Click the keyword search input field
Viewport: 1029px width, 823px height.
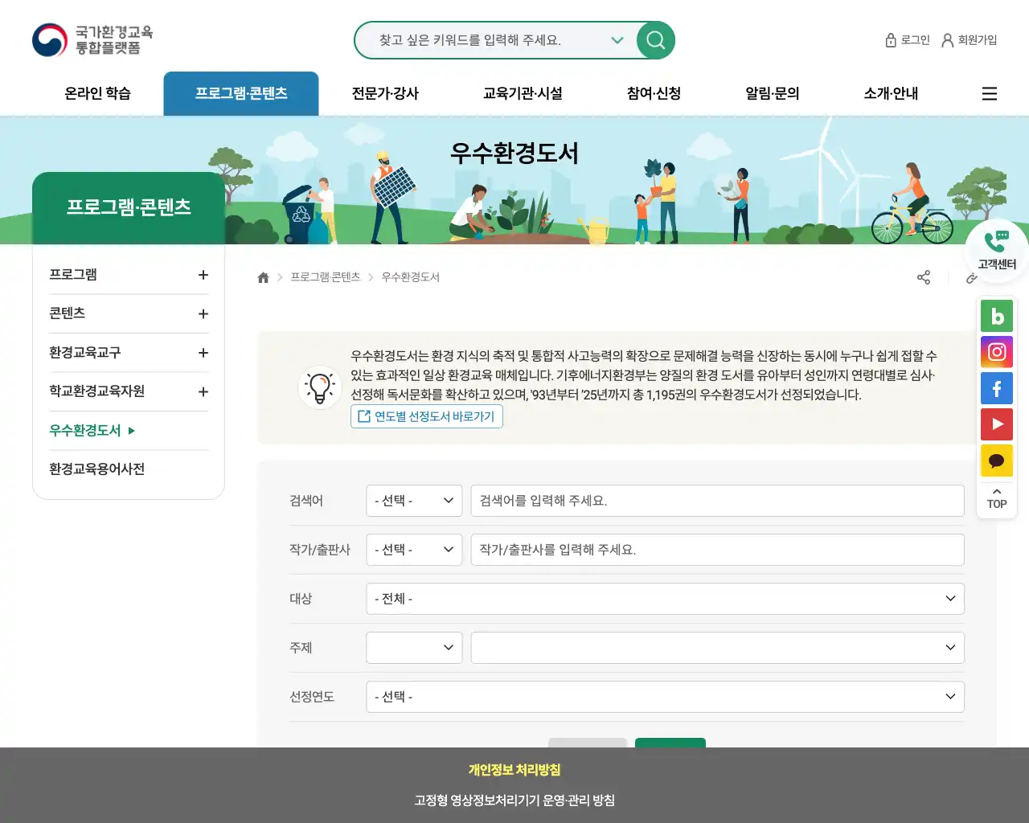click(x=490, y=40)
